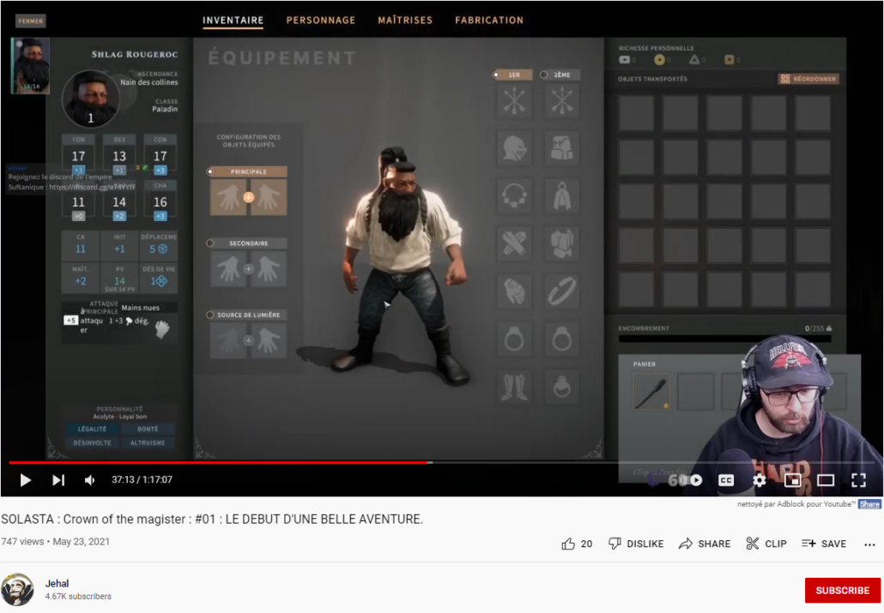Select the ring slot above the potion

pos(562,340)
